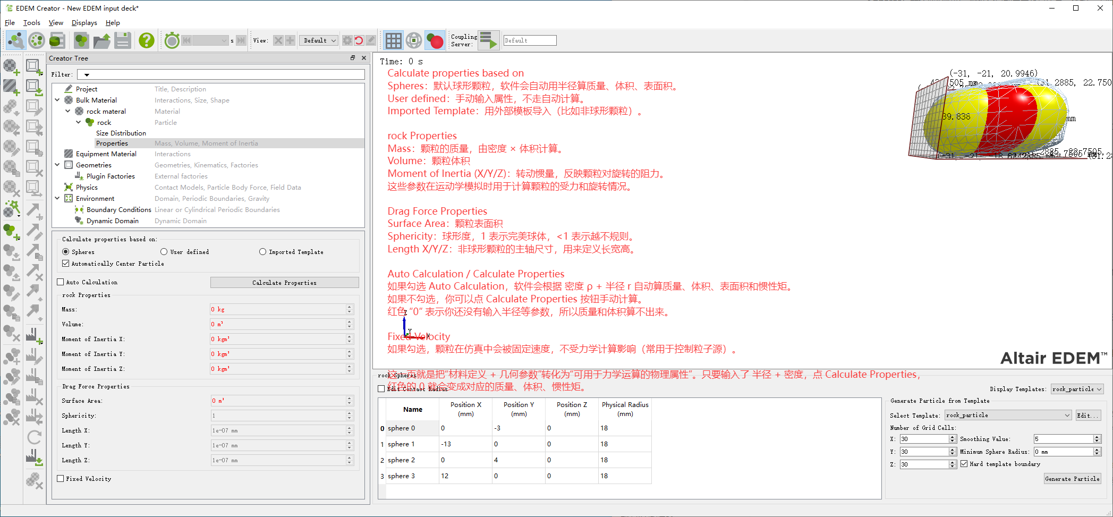Click the Generate Particle button

point(1072,479)
